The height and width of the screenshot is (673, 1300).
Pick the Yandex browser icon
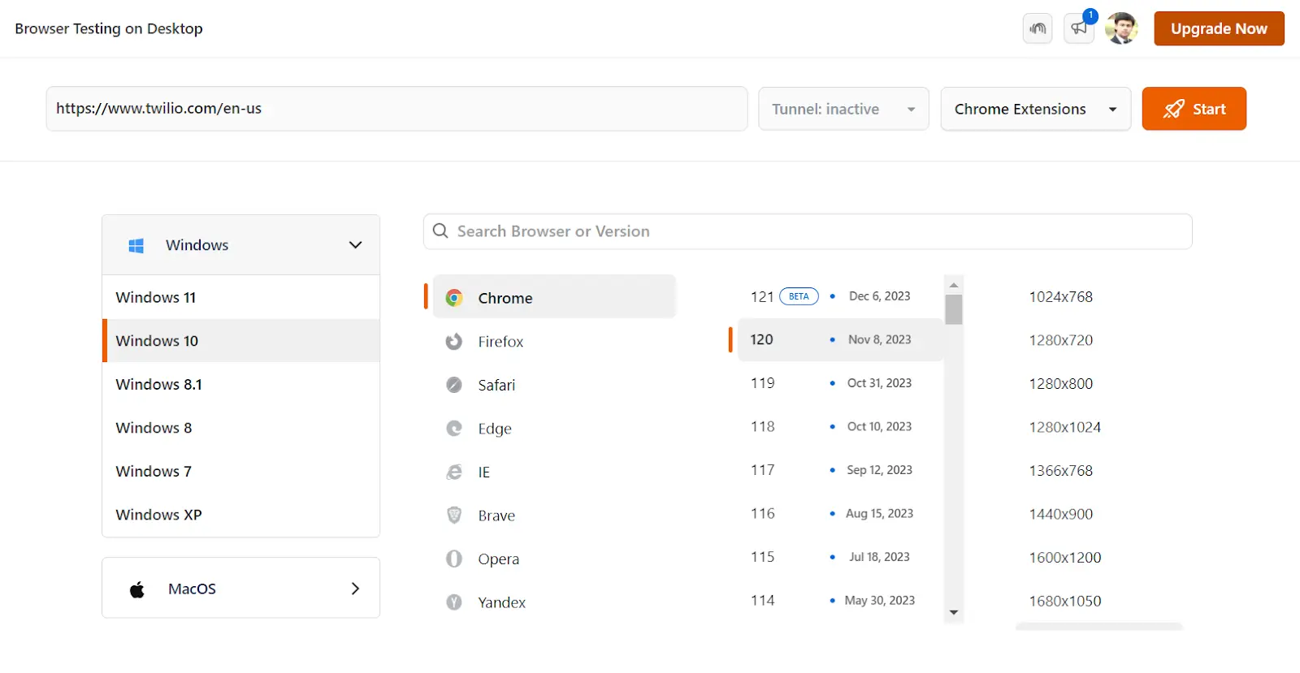pos(454,602)
